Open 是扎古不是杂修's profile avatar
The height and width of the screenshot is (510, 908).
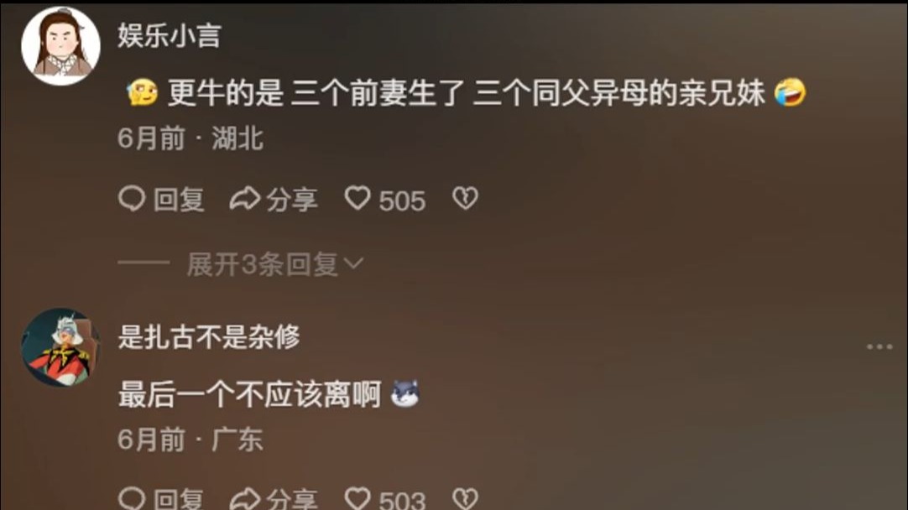click(x=60, y=346)
